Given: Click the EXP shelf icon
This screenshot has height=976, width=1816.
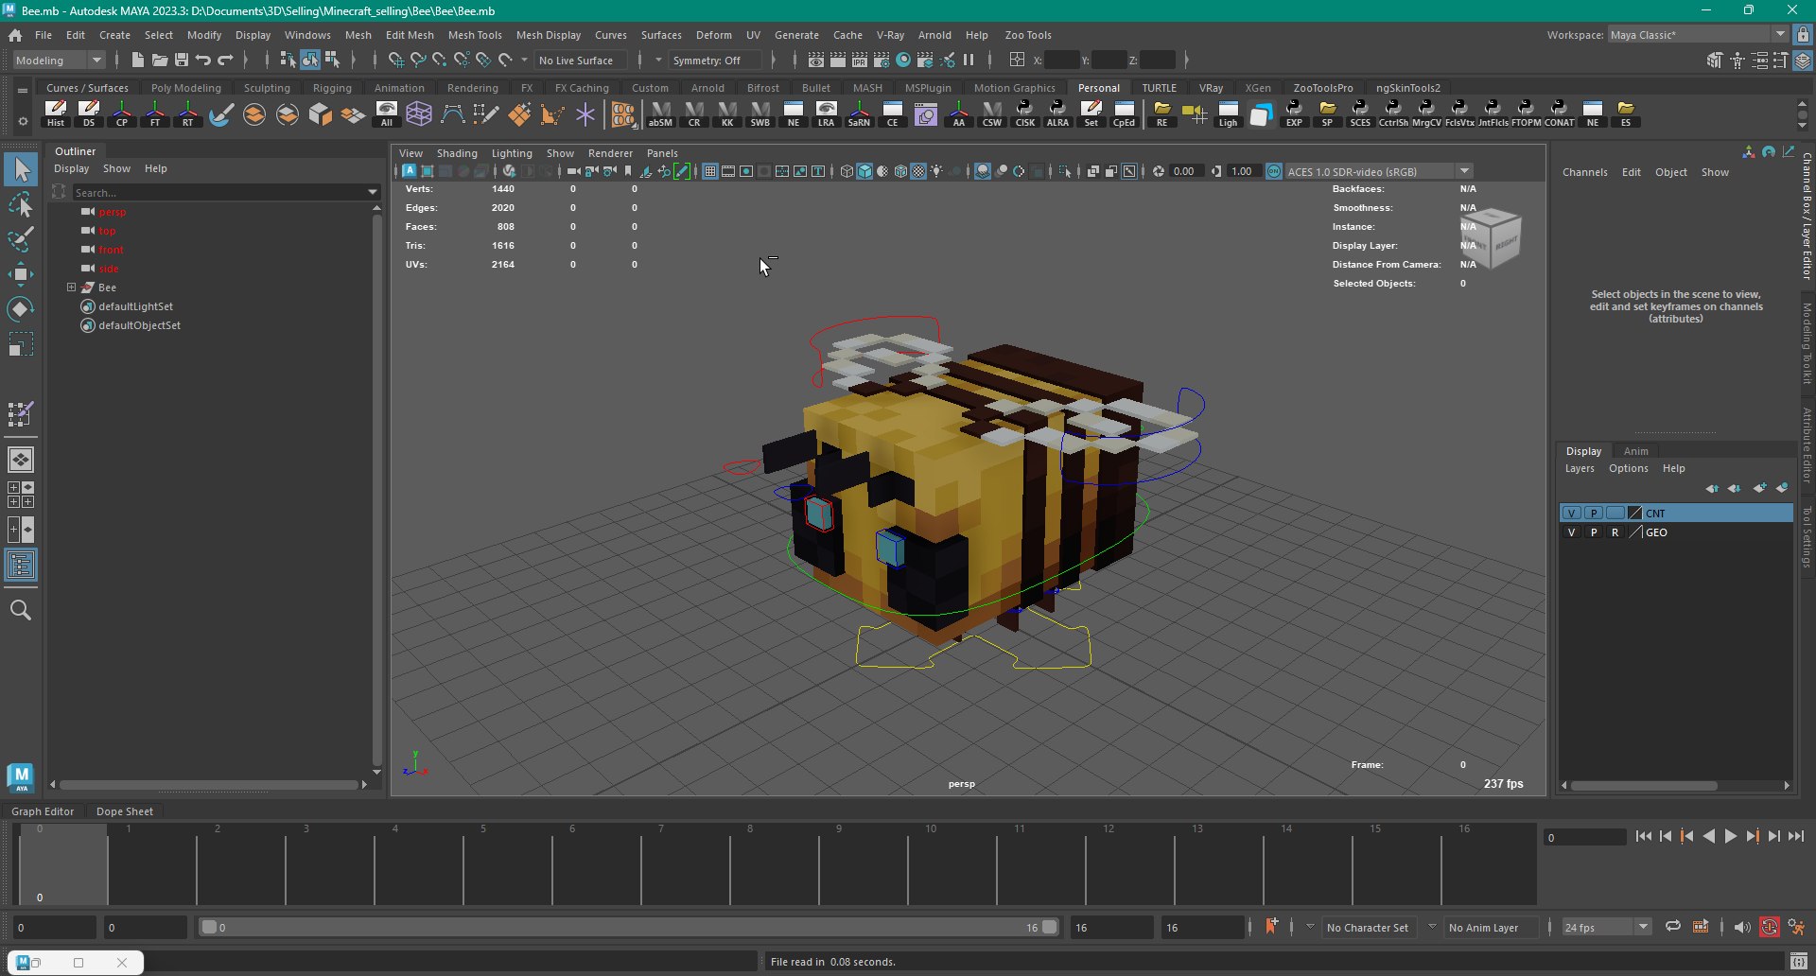Looking at the screenshot, I should [x=1294, y=113].
